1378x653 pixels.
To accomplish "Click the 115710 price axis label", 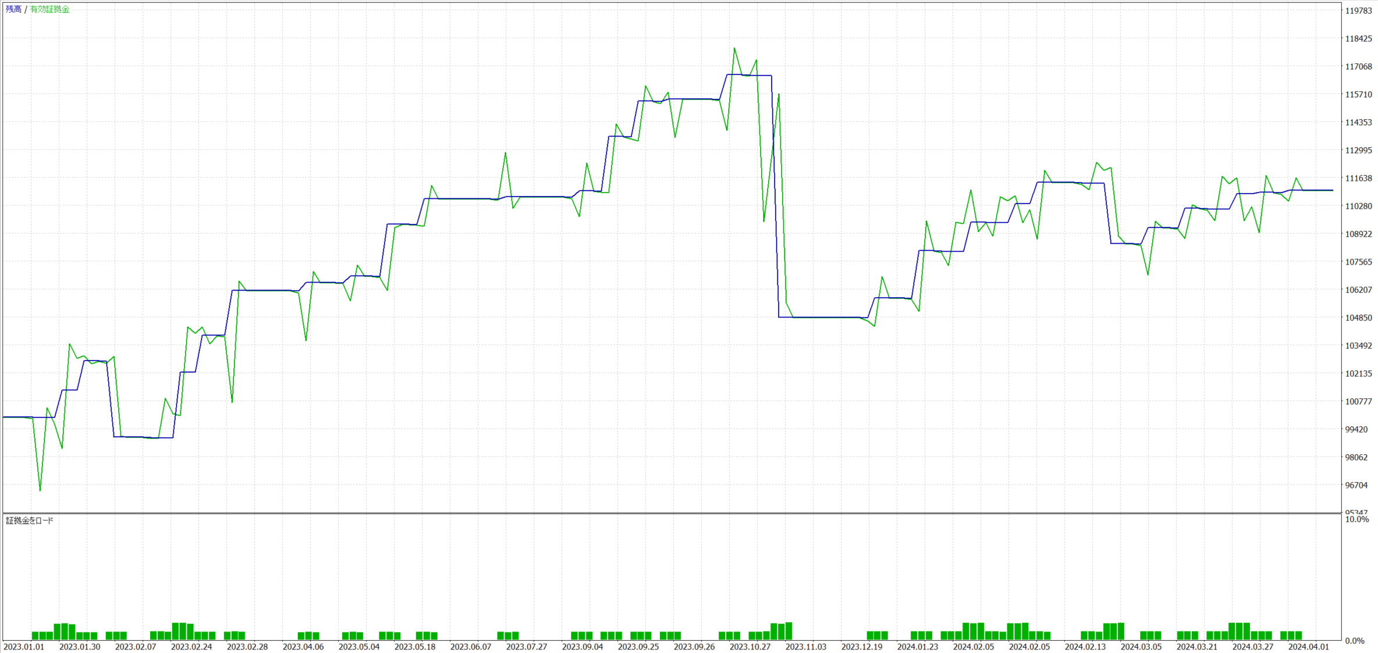I will point(1358,94).
